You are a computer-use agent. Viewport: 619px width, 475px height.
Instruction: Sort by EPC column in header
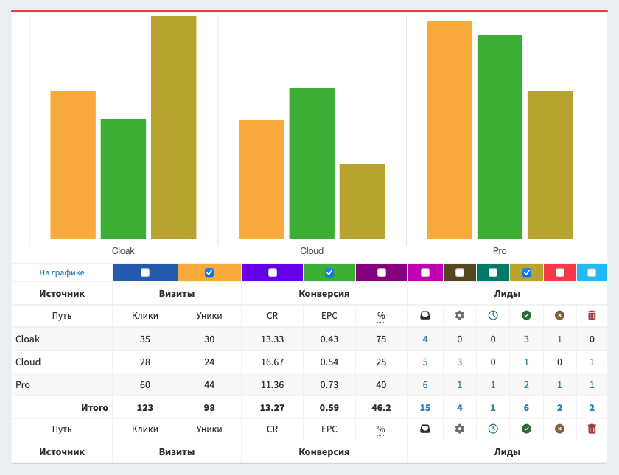point(329,315)
